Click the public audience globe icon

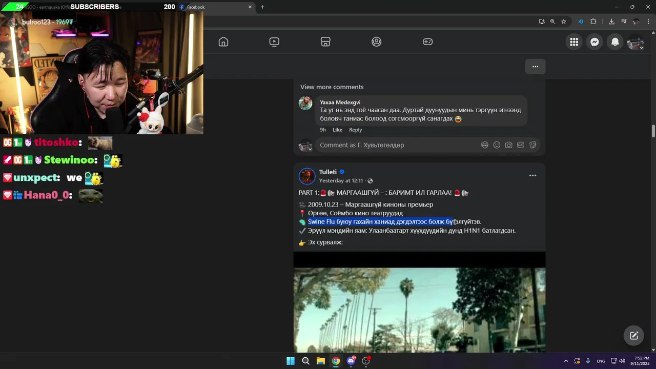370,181
